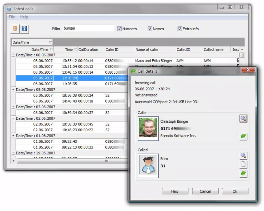Select the call at 09:22:10

(72, 147)
